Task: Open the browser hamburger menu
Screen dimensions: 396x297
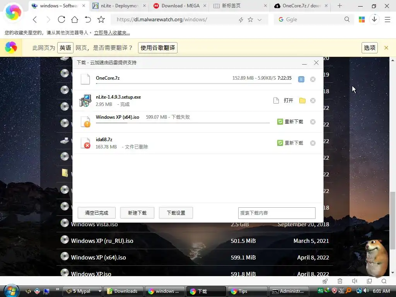Action: pyautogui.click(x=387, y=19)
